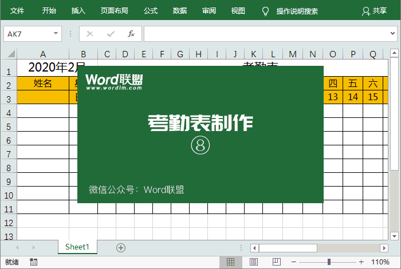Expand the formula bar with chevron
The image size is (401, 269).
pyautogui.click(x=392, y=33)
